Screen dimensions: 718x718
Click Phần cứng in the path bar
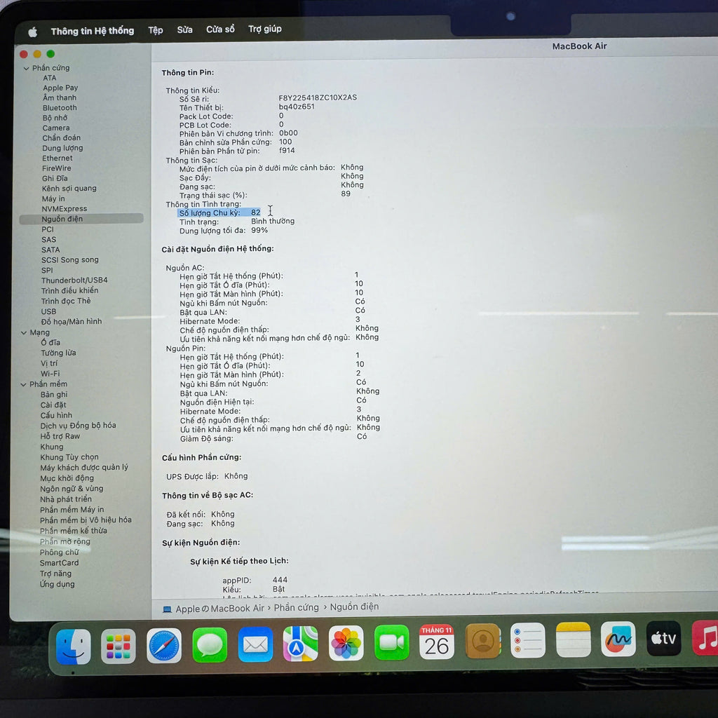296,608
